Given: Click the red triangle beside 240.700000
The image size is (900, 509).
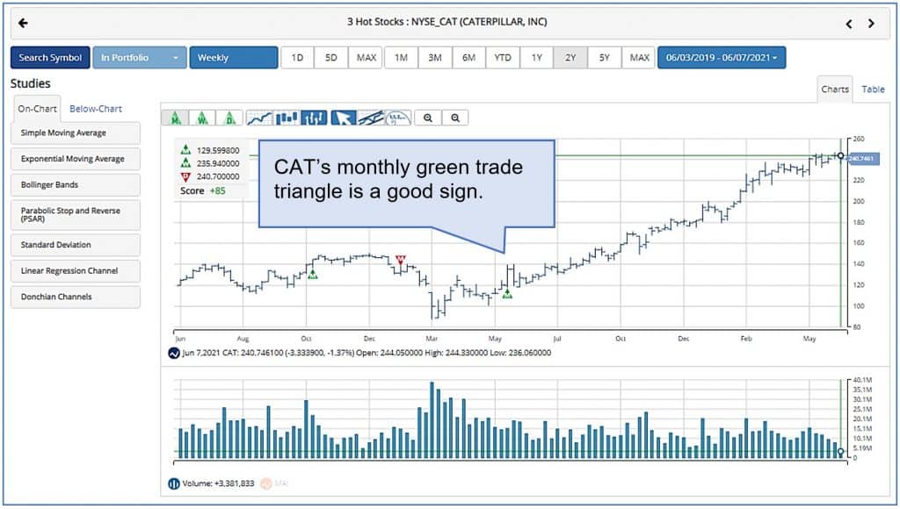Looking at the screenshot, I should click(185, 176).
